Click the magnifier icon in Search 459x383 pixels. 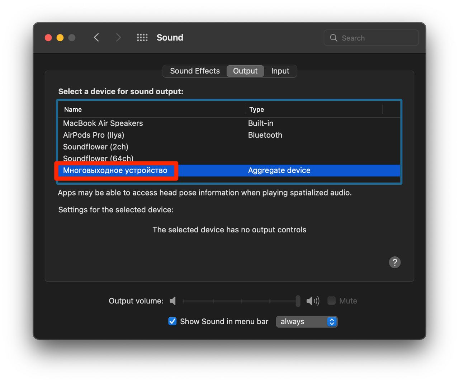[x=333, y=38]
